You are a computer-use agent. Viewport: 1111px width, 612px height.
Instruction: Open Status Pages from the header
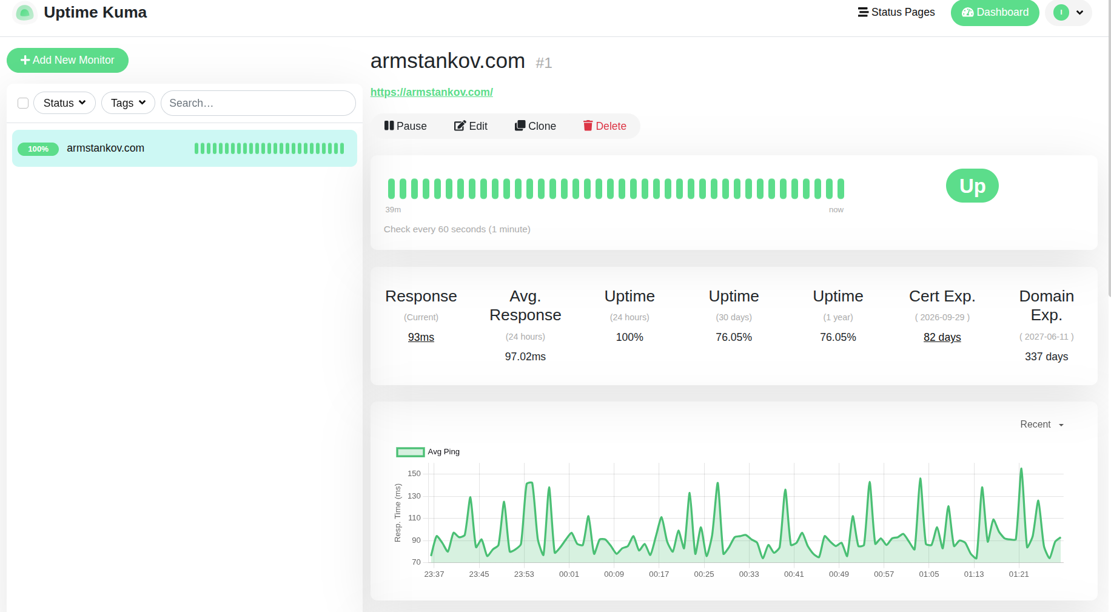tap(896, 12)
